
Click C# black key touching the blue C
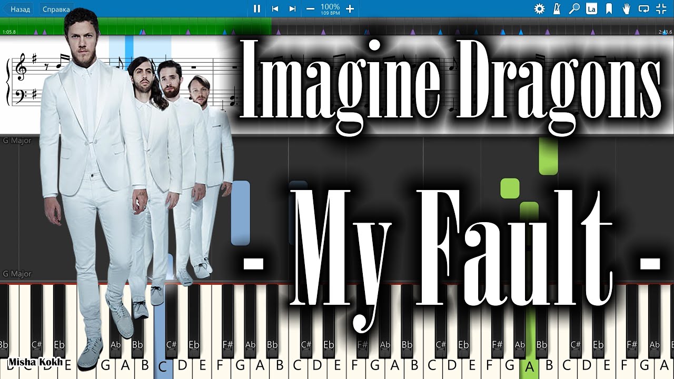tap(171, 321)
